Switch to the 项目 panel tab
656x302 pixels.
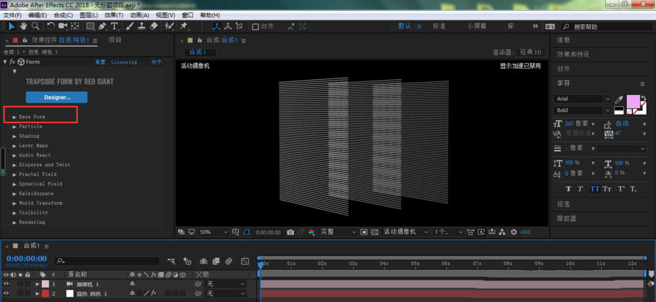tap(115, 40)
